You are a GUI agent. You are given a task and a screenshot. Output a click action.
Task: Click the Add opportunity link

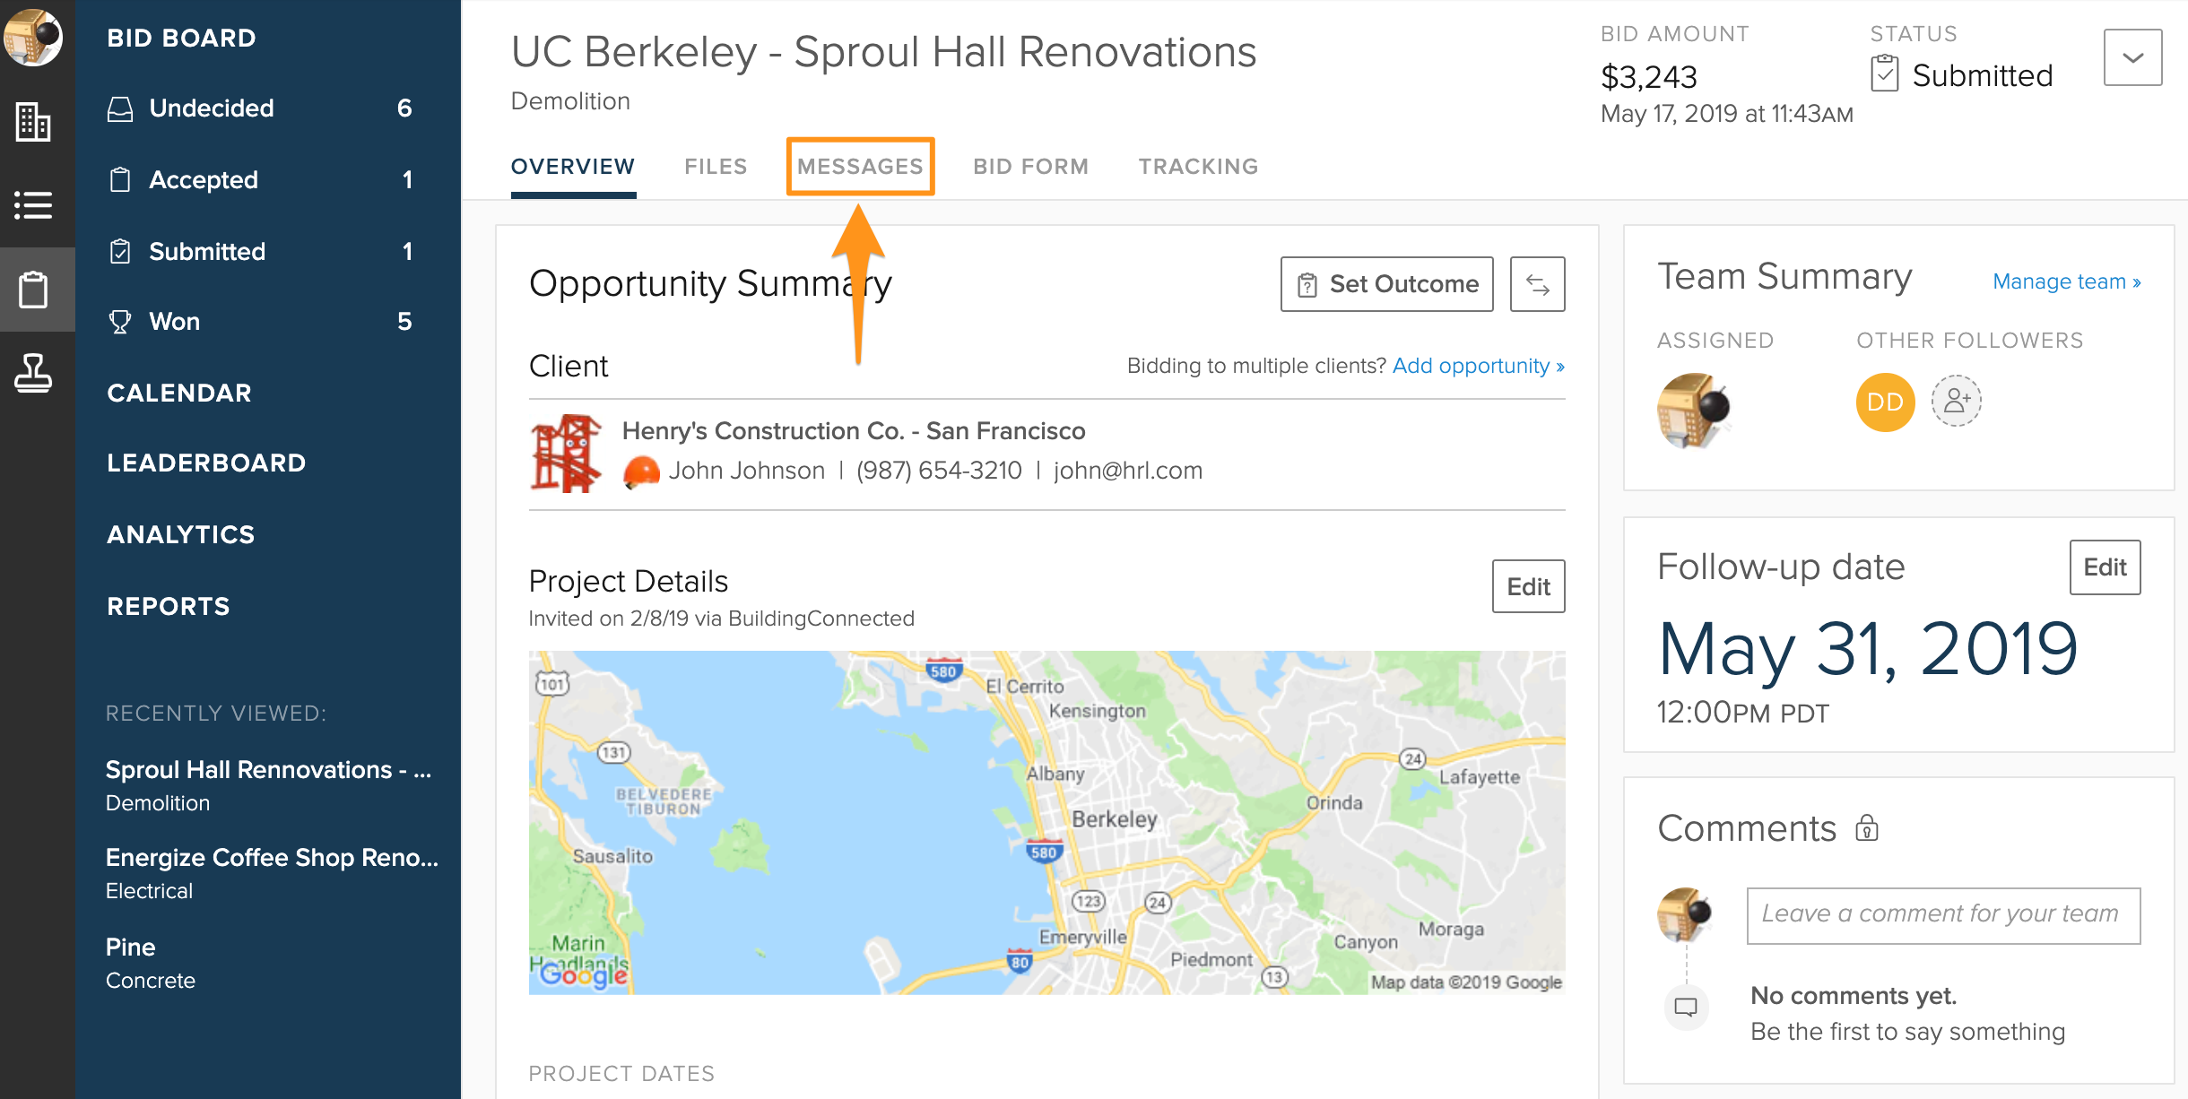[1478, 366]
